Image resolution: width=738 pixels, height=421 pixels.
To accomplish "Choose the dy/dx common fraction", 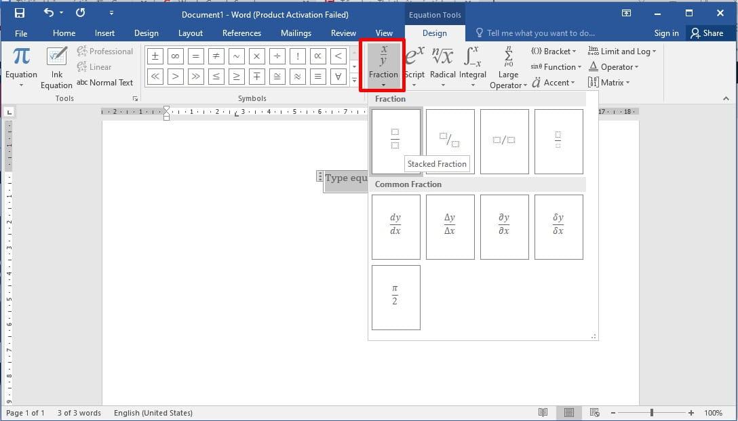I will click(395, 226).
